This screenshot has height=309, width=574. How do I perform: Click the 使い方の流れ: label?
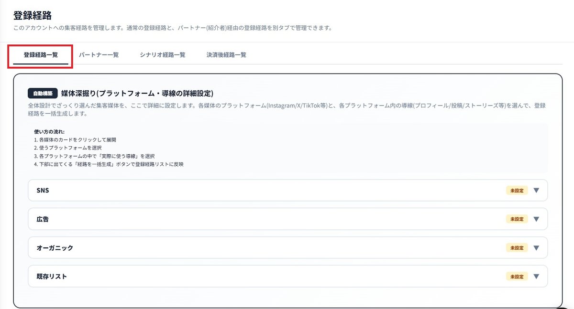pos(49,131)
